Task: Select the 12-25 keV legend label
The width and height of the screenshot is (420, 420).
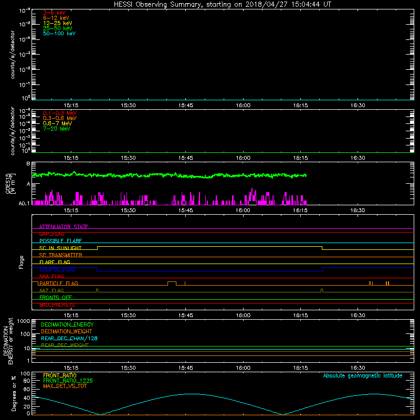Action: 58,23
